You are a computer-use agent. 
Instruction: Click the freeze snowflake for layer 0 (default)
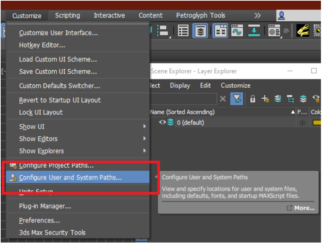click(x=302, y=123)
